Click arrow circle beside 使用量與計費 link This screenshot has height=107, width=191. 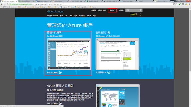coord(109,72)
